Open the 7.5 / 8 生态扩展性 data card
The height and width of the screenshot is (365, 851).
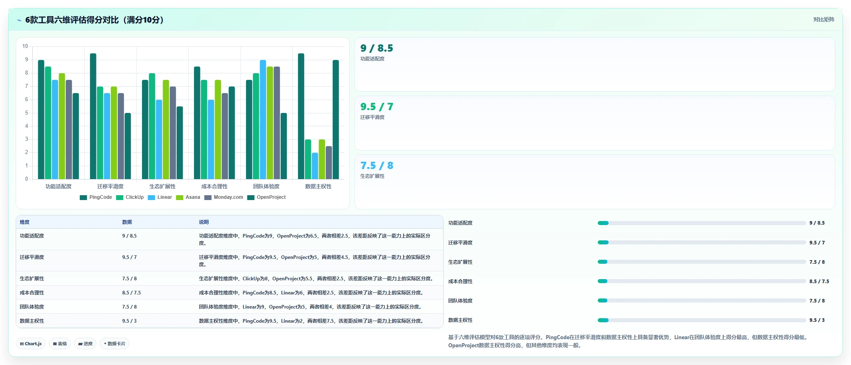(594, 182)
